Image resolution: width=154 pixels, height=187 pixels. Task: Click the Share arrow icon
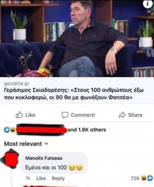pos(122,115)
